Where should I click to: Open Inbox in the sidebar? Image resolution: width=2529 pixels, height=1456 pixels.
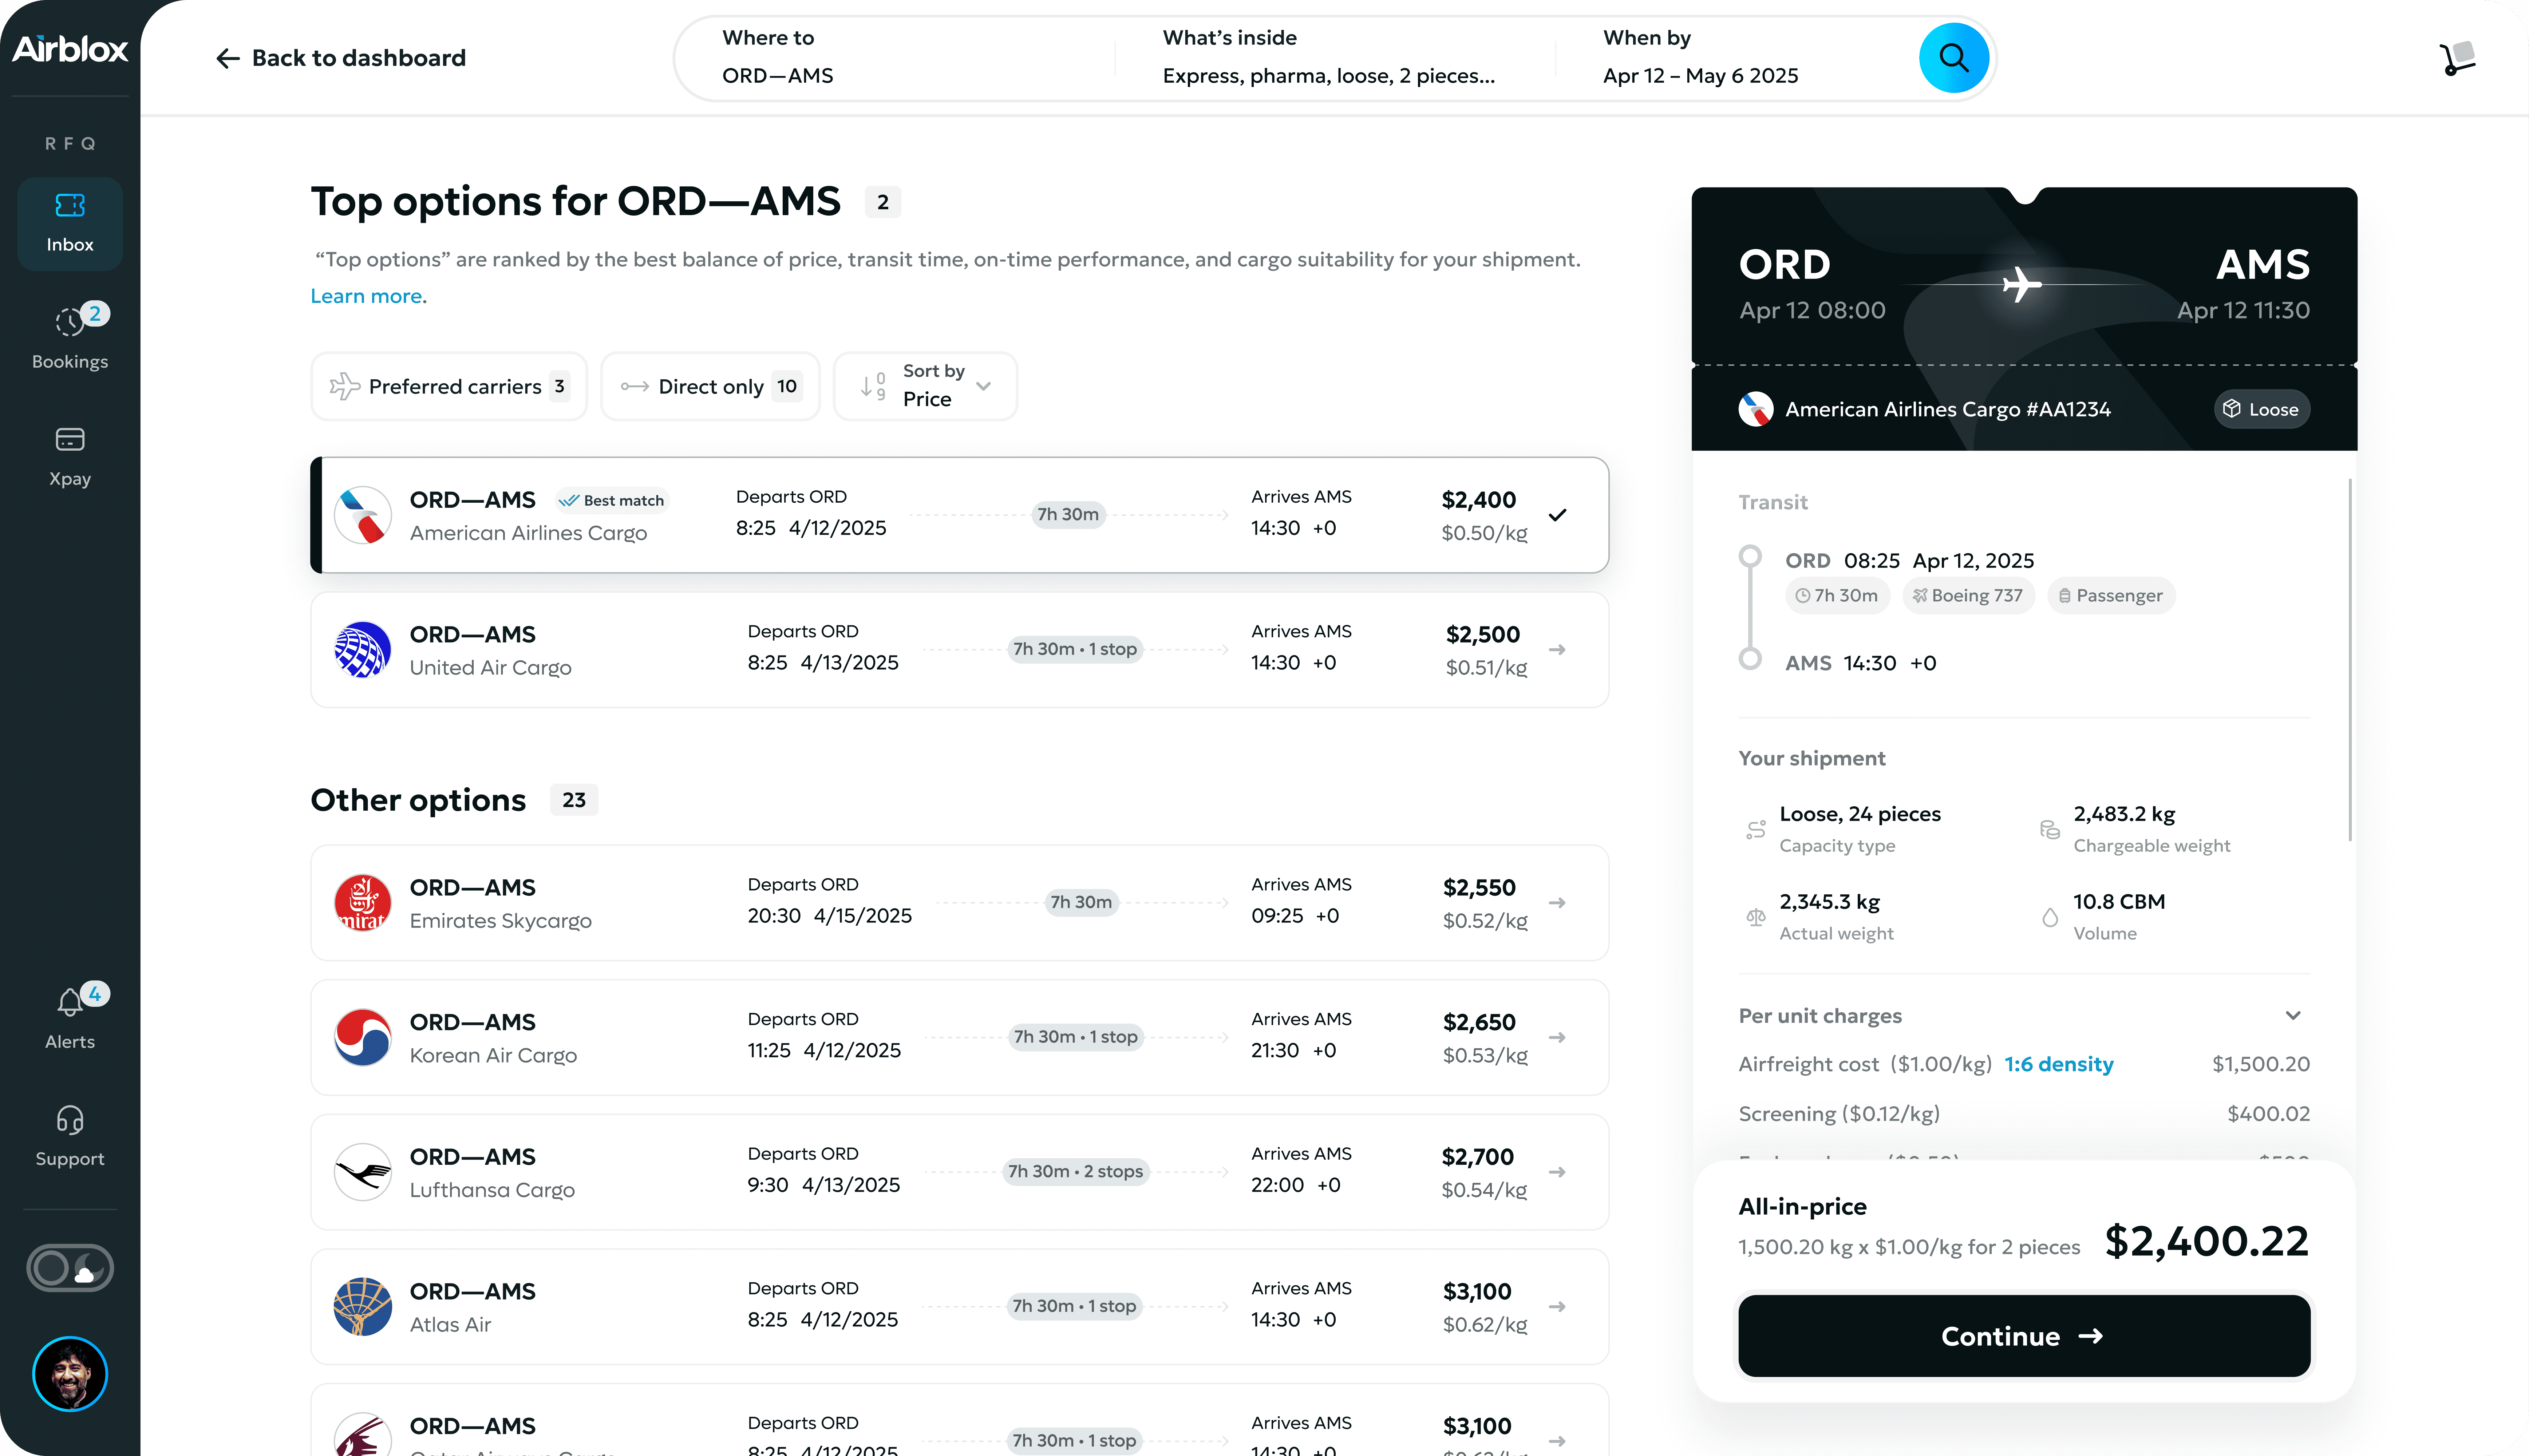coord(70,223)
